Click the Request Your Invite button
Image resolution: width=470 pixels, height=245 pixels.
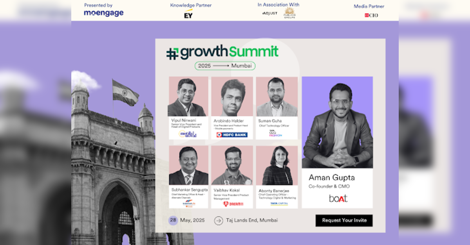coord(344,220)
